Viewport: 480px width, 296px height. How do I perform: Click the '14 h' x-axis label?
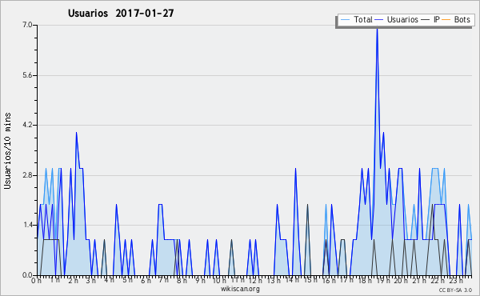point(291,280)
